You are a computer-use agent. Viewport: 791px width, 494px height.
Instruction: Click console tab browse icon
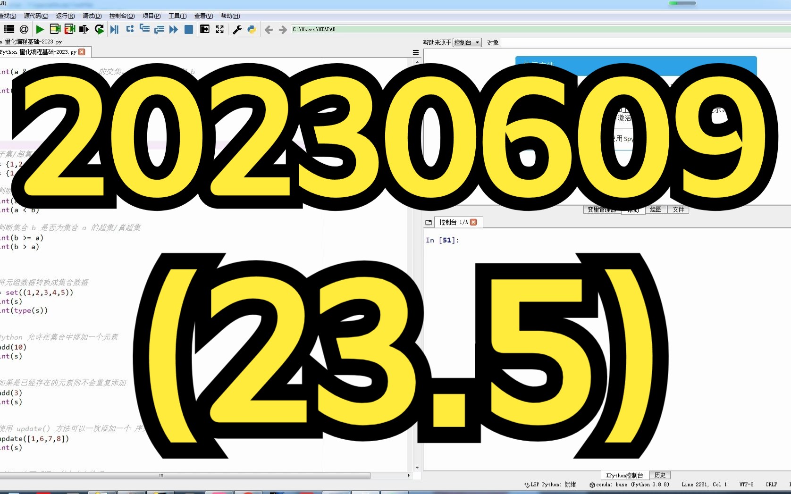(x=429, y=222)
